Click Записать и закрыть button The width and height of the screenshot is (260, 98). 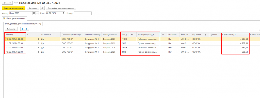[14, 8]
